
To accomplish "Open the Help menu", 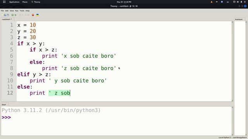I will point(28,11).
